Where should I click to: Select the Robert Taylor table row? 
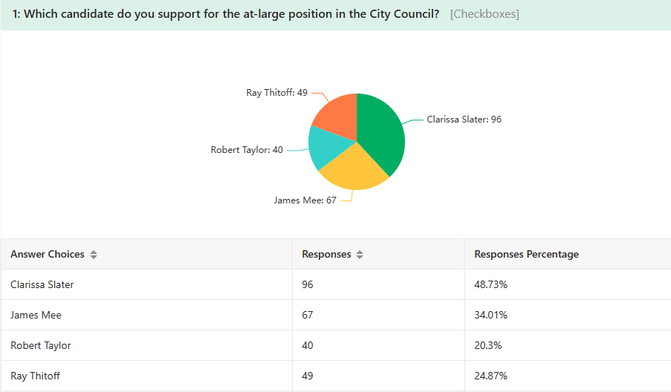click(x=336, y=345)
